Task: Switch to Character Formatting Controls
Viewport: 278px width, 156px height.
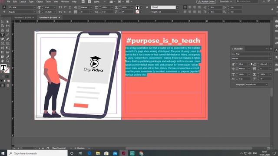Action: (x=4, y=7)
